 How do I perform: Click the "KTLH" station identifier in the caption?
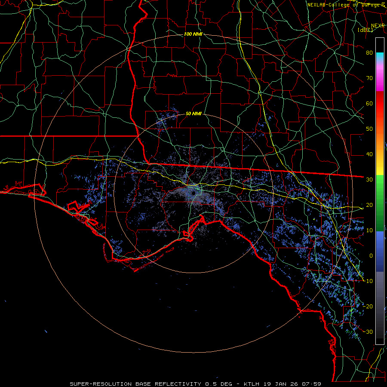tap(251, 384)
